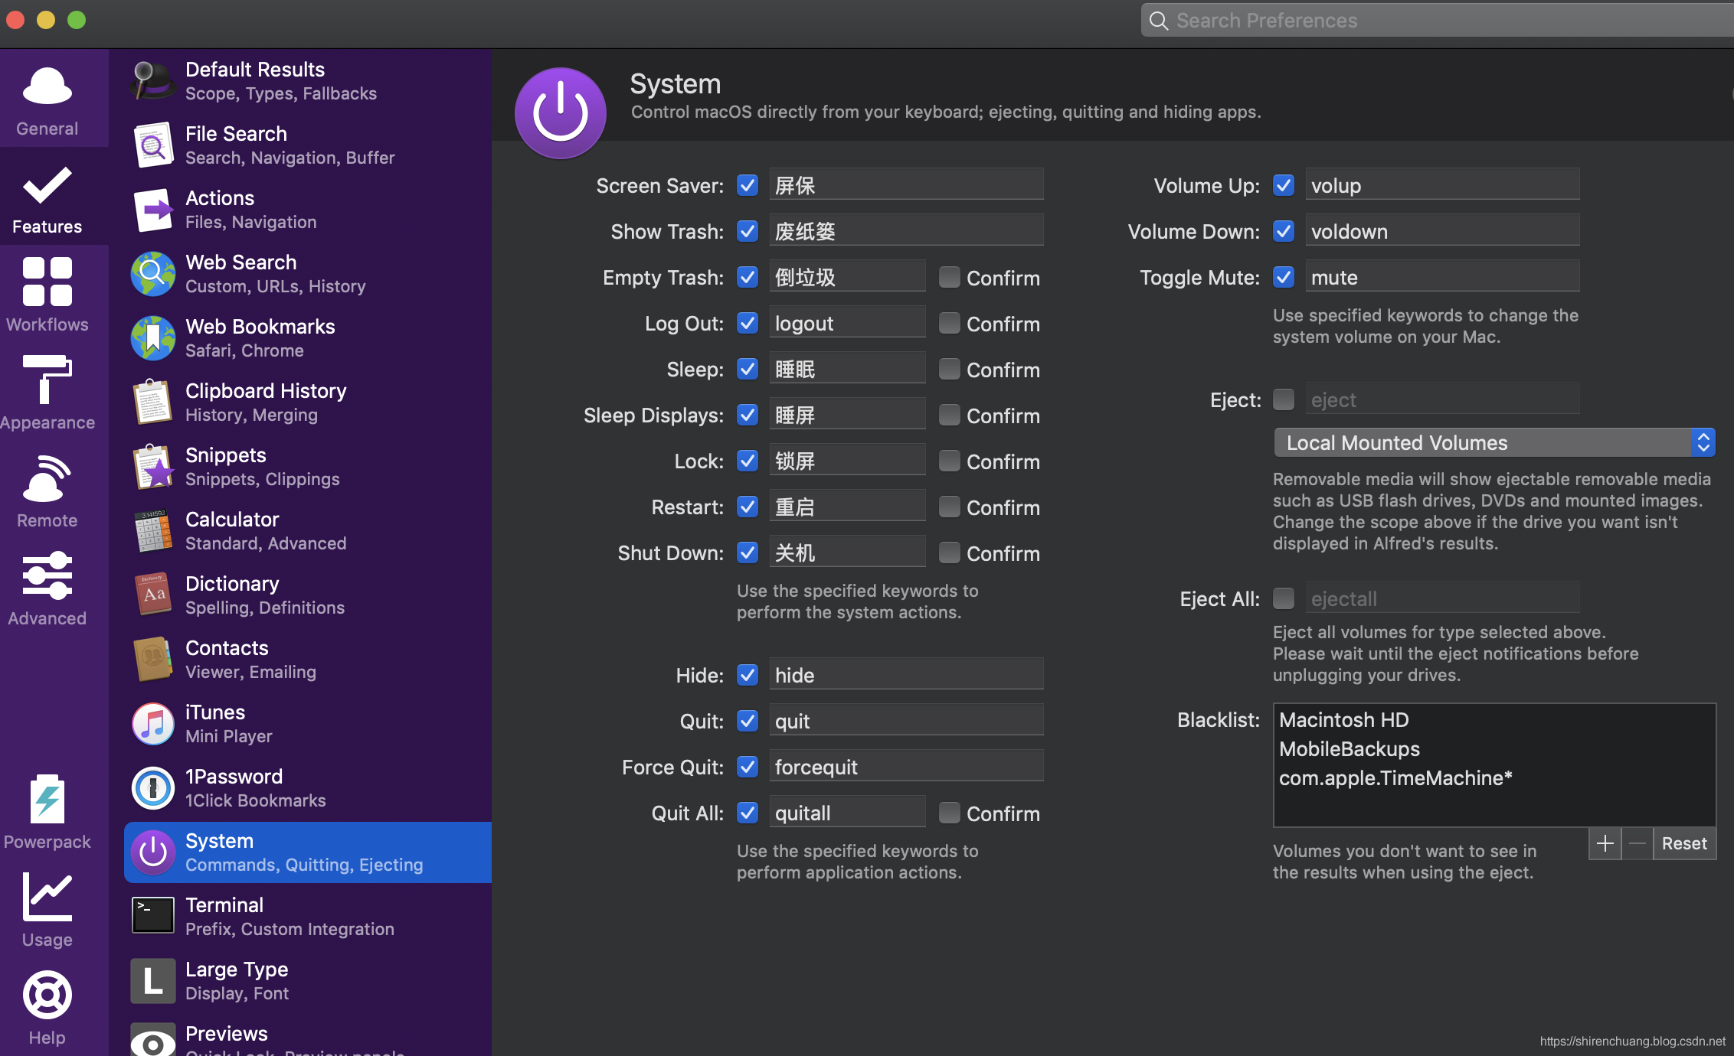This screenshot has height=1056, width=1734.
Task: Open the Previews feature row
Action: pos(308,1039)
